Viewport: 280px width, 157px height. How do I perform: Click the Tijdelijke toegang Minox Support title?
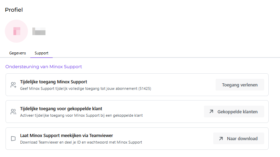(x=54, y=82)
